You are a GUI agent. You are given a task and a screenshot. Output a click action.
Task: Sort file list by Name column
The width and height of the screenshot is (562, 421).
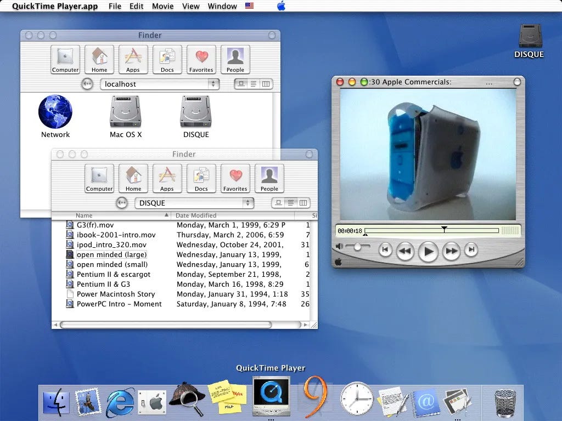pos(111,215)
